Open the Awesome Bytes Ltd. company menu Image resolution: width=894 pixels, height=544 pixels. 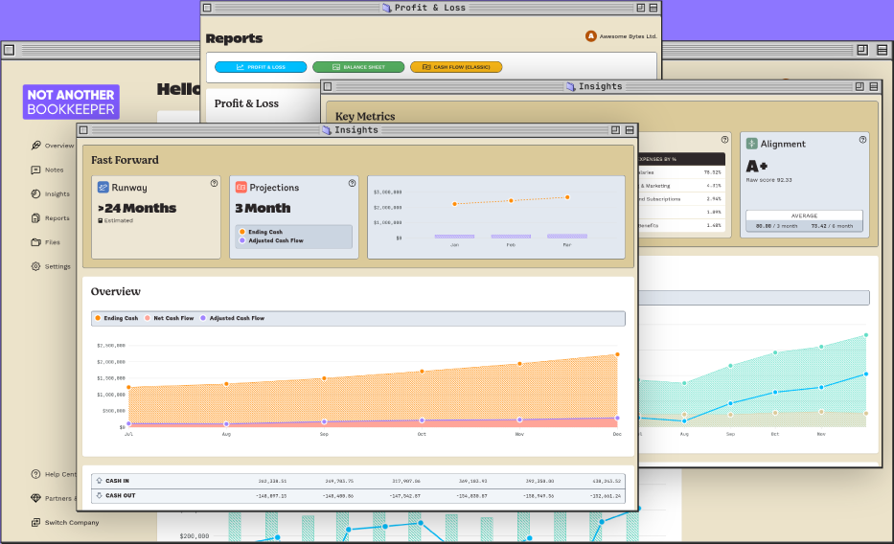pos(621,36)
